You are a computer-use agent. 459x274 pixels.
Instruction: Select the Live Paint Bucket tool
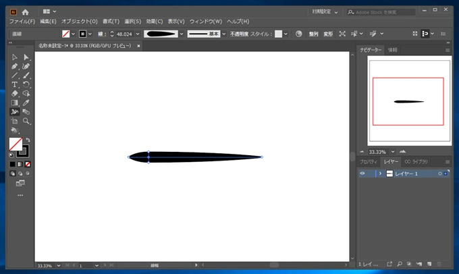coord(14,130)
